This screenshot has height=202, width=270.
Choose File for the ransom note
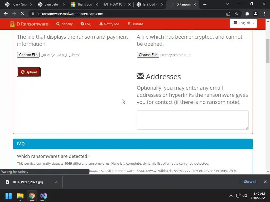pos(28,55)
